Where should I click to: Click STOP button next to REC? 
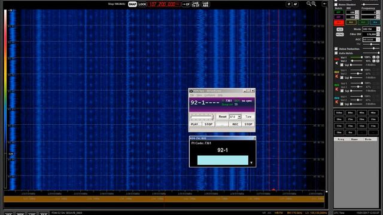248,124
